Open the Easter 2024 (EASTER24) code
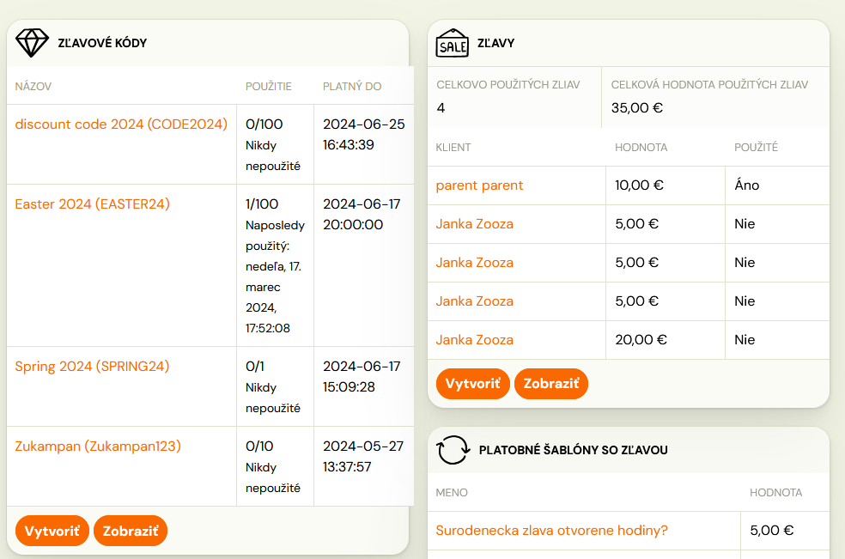The image size is (845, 559). (92, 204)
